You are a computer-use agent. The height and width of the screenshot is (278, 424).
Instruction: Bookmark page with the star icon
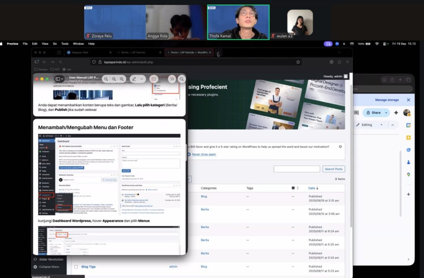tap(298, 62)
